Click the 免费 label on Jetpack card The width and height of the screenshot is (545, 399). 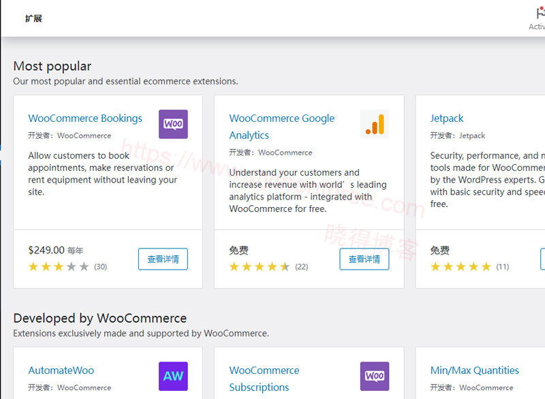[440, 250]
